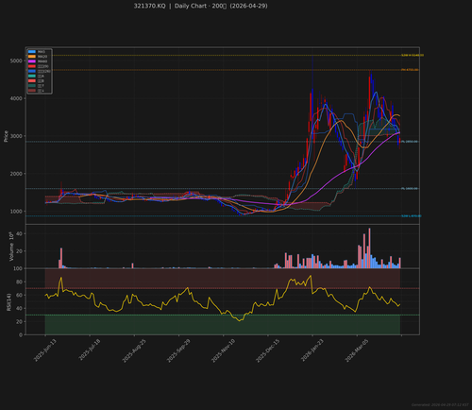
Task: Click the 20 tick on Volume axis
Action: (19, 251)
